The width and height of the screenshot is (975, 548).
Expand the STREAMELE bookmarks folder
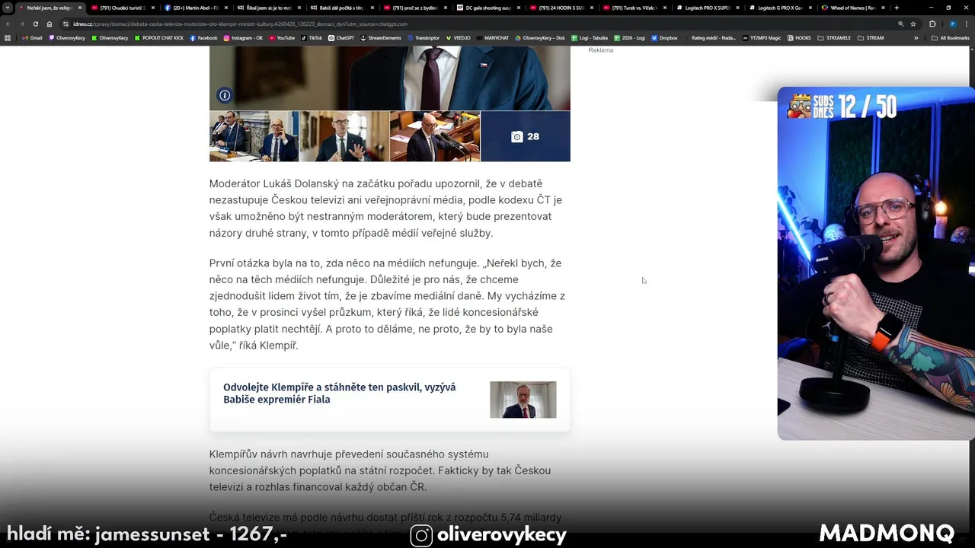834,37
